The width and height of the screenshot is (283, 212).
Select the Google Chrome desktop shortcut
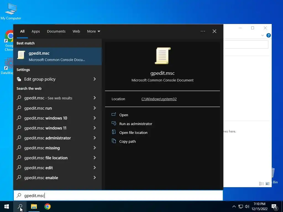point(9,41)
